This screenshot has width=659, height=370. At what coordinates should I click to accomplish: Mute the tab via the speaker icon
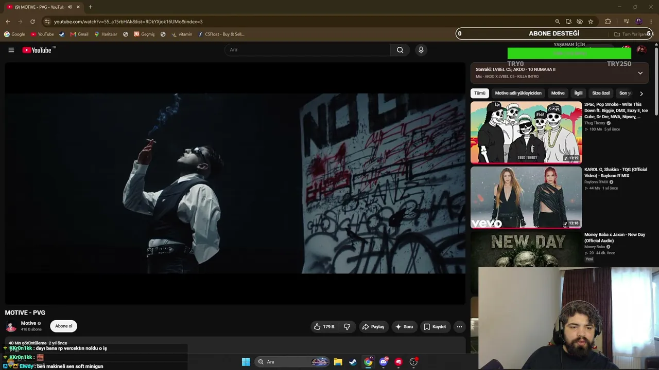click(70, 7)
